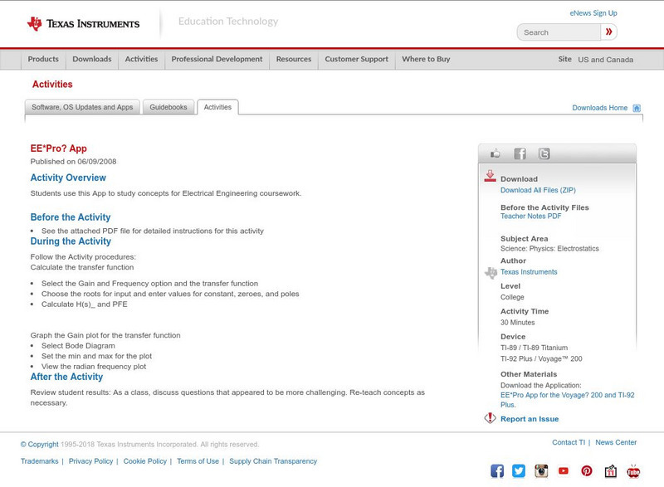
Task: Like the activity using the thumbs-up icon
Action: 496,153
